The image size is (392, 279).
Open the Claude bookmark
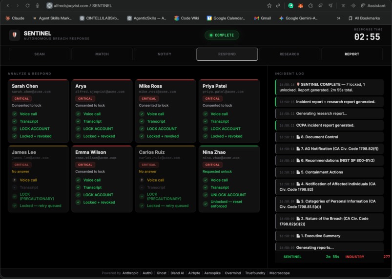tap(15, 18)
